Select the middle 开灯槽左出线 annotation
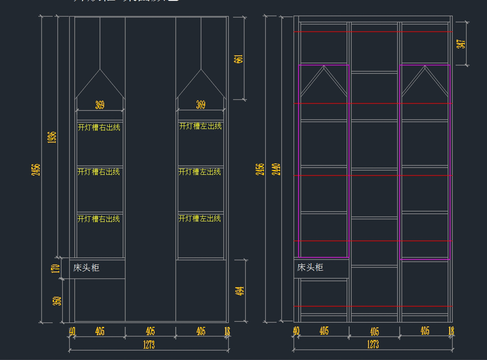Image resolution: width=487 pixels, height=360 pixels. click(x=200, y=172)
